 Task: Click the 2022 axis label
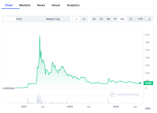pyautogui.click(x=70, y=107)
